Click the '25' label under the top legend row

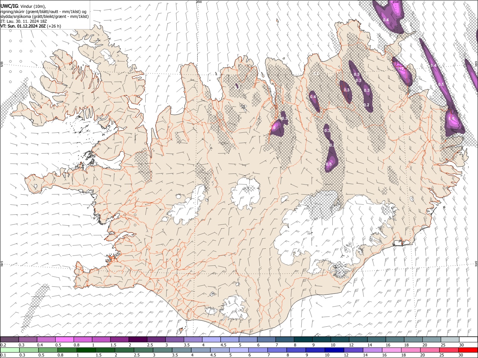click(x=443, y=345)
